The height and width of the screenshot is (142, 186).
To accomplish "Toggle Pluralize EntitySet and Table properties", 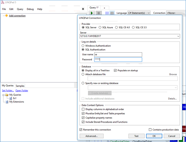I will 83,113.
